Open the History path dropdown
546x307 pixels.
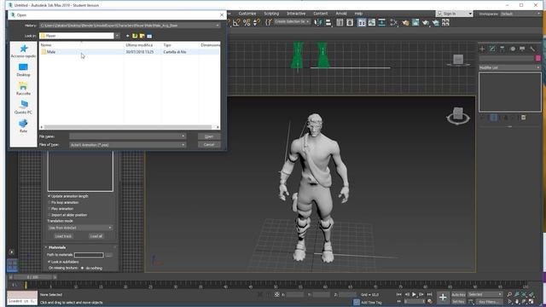(x=218, y=26)
